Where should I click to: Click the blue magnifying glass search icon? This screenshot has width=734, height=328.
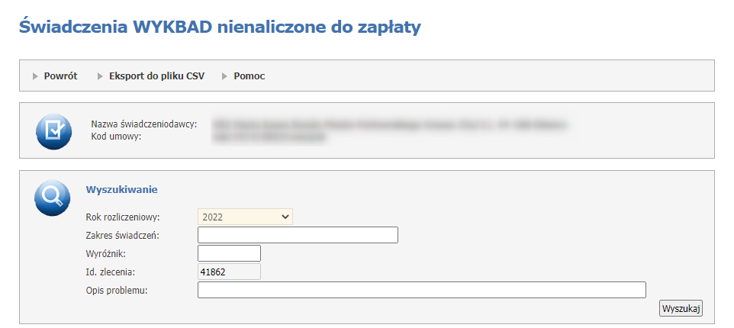coord(53,198)
